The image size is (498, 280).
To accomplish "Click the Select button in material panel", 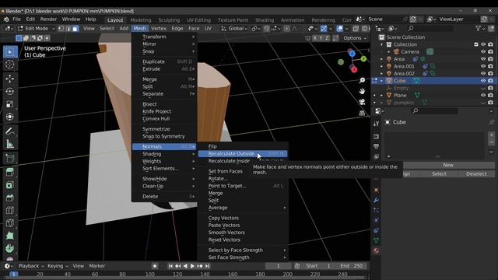I will [439, 174].
